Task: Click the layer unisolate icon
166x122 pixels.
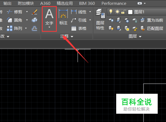Action: click(119, 28)
